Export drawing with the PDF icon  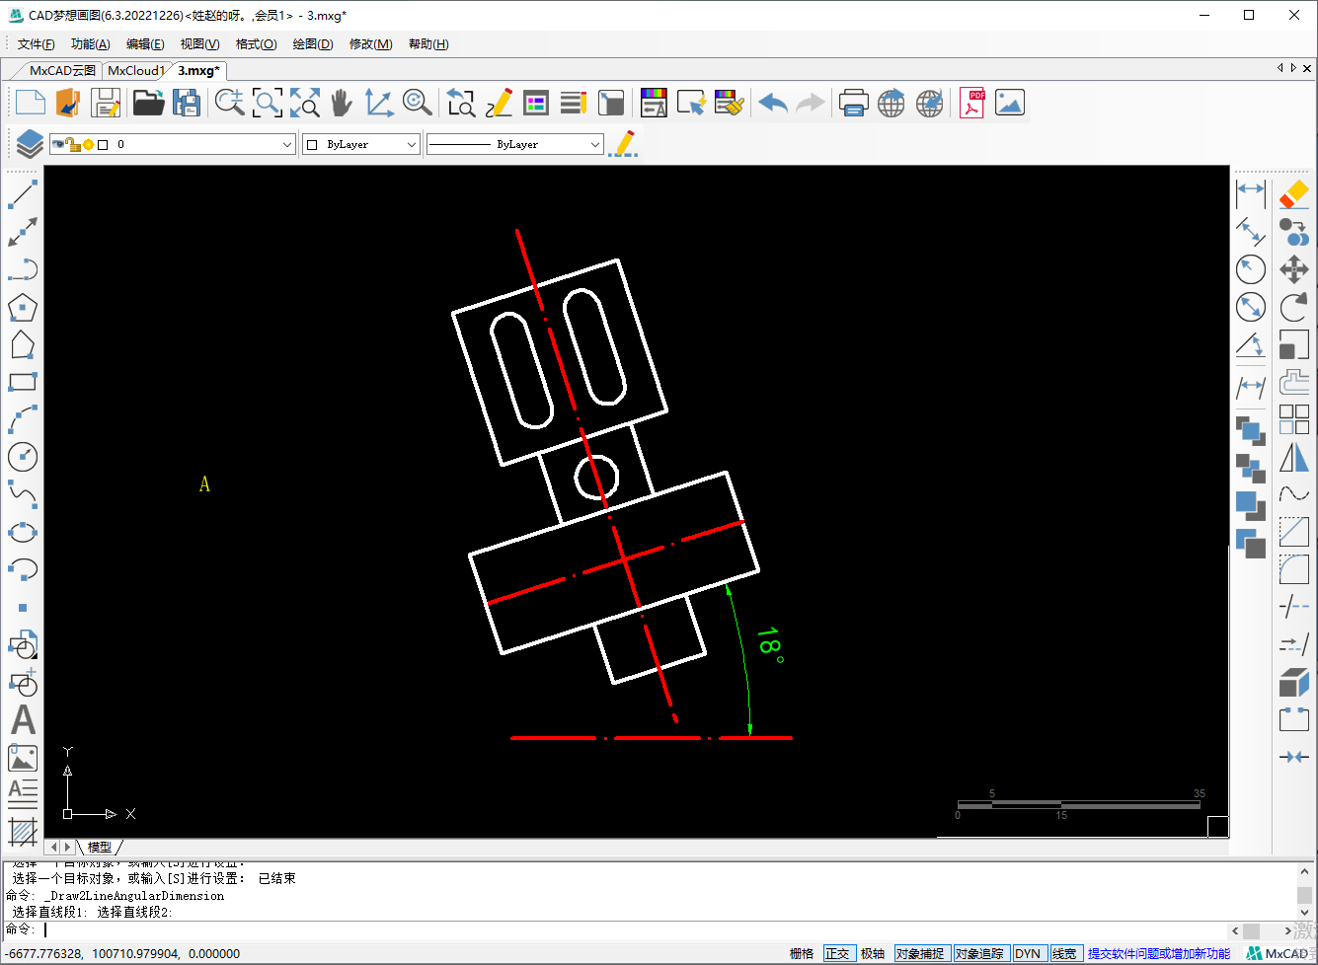[x=972, y=103]
